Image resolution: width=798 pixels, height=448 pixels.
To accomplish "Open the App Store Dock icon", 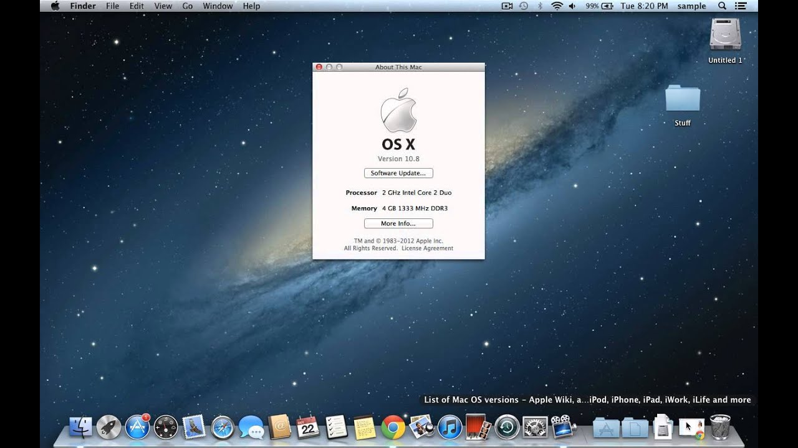I will click(137, 427).
